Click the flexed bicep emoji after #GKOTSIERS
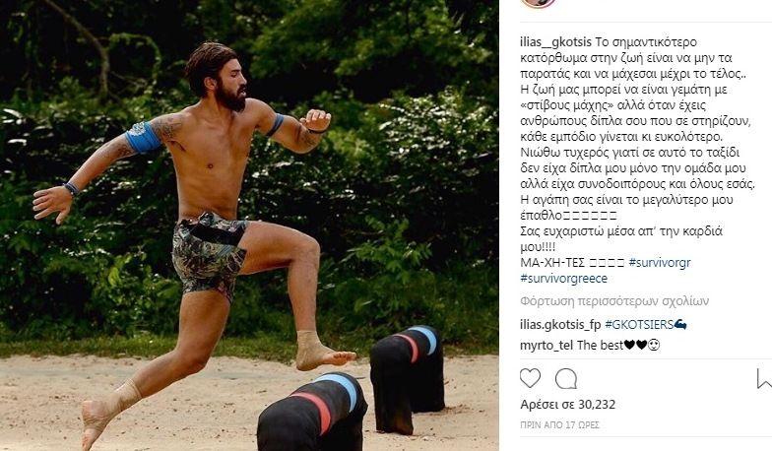The width and height of the screenshot is (772, 451). [x=680, y=325]
